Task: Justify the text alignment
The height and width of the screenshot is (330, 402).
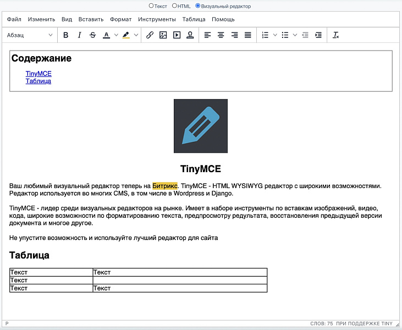Action: tap(247, 35)
